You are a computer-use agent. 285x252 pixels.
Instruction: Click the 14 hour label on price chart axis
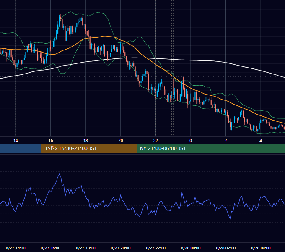[16, 141]
